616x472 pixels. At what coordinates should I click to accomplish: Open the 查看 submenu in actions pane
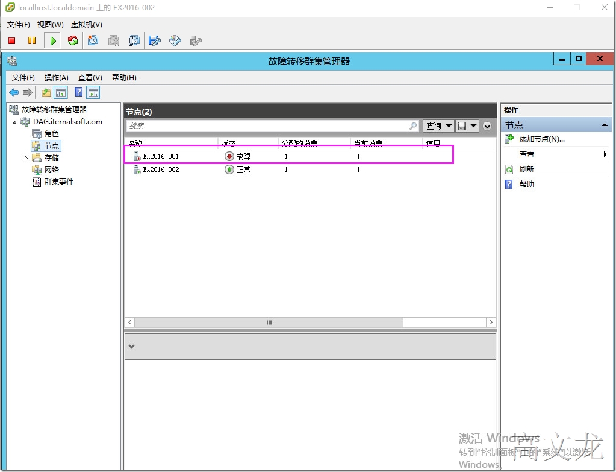(556, 154)
